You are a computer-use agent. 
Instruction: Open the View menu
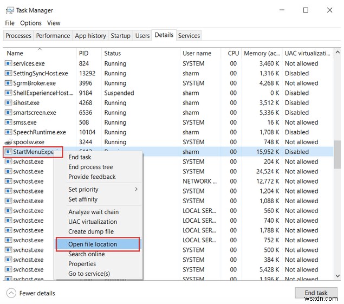(x=54, y=23)
